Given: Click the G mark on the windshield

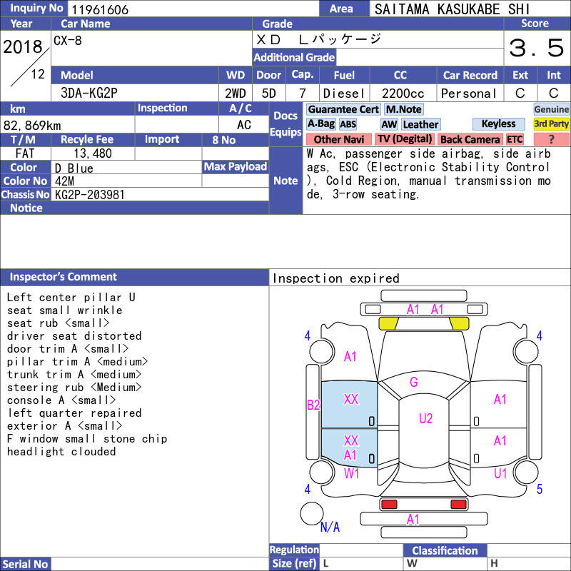Looking at the screenshot, I should click(414, 382).
